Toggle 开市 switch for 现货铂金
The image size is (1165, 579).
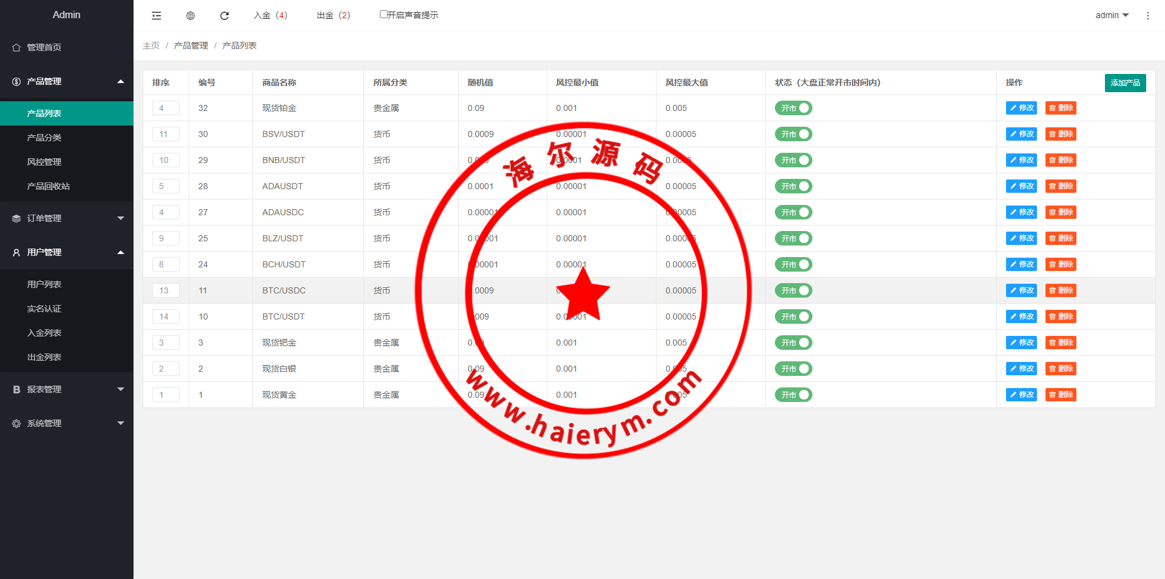point(793,108)
